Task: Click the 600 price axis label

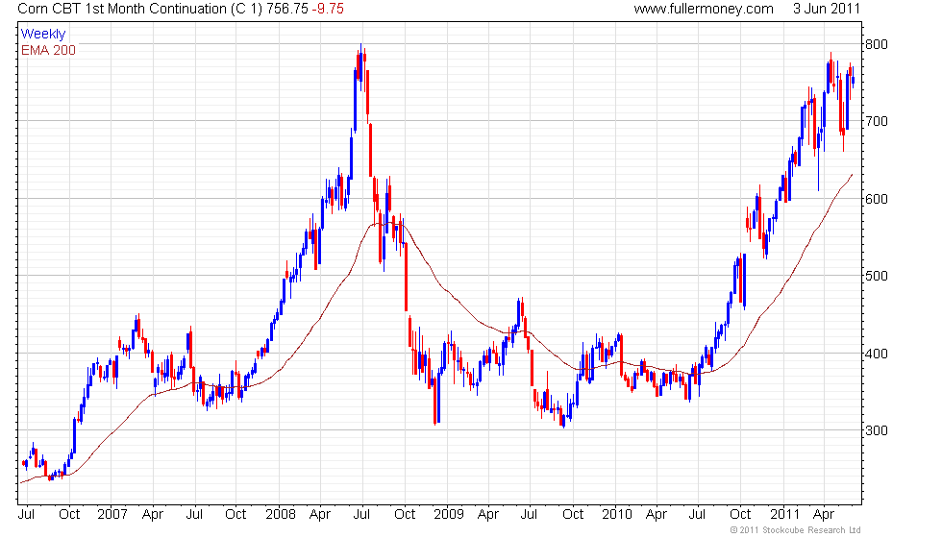Action: tap(876, 199)
